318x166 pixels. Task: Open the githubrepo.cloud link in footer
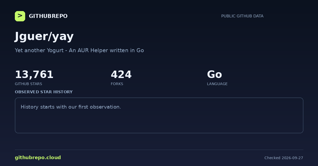[x=38, y=158]
